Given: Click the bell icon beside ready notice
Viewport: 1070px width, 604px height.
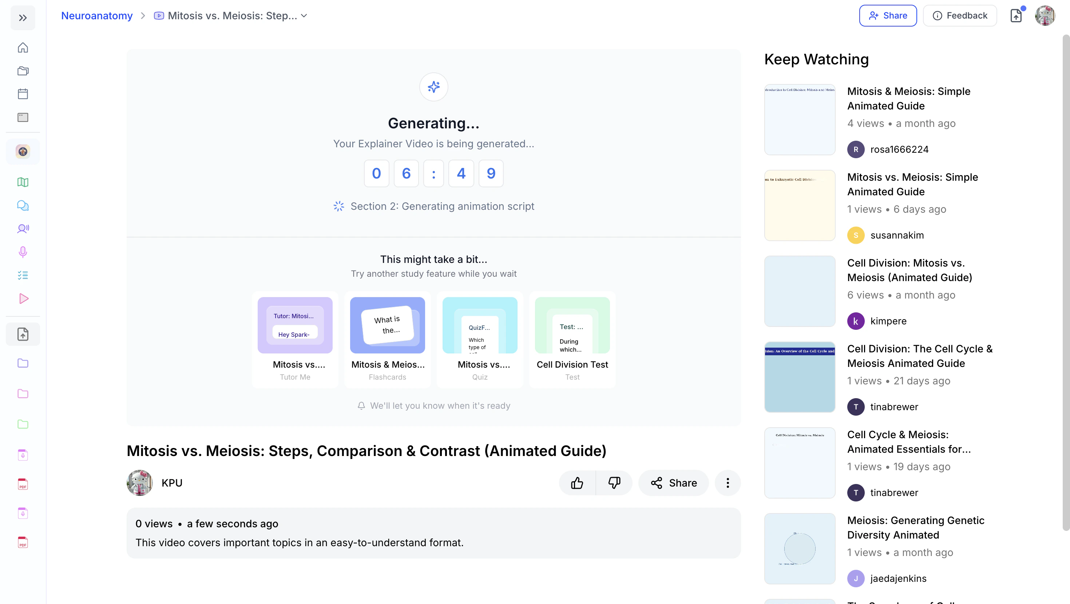Looking at the screenshot, I should 361,405.
